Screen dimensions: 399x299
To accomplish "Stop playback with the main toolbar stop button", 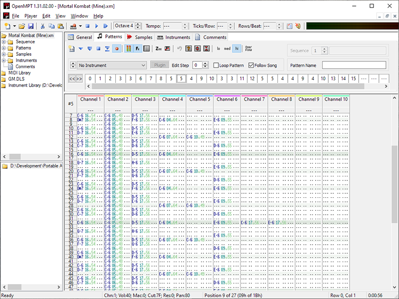I will [x=87, y=26].
